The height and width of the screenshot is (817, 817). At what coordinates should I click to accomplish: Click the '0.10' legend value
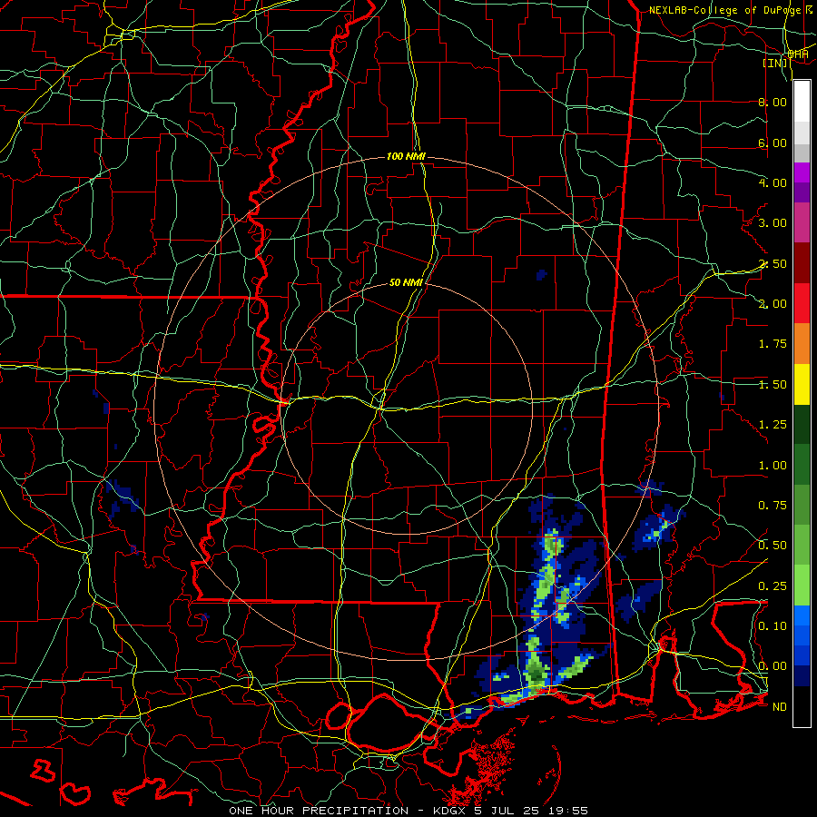(x=773, y=626)
